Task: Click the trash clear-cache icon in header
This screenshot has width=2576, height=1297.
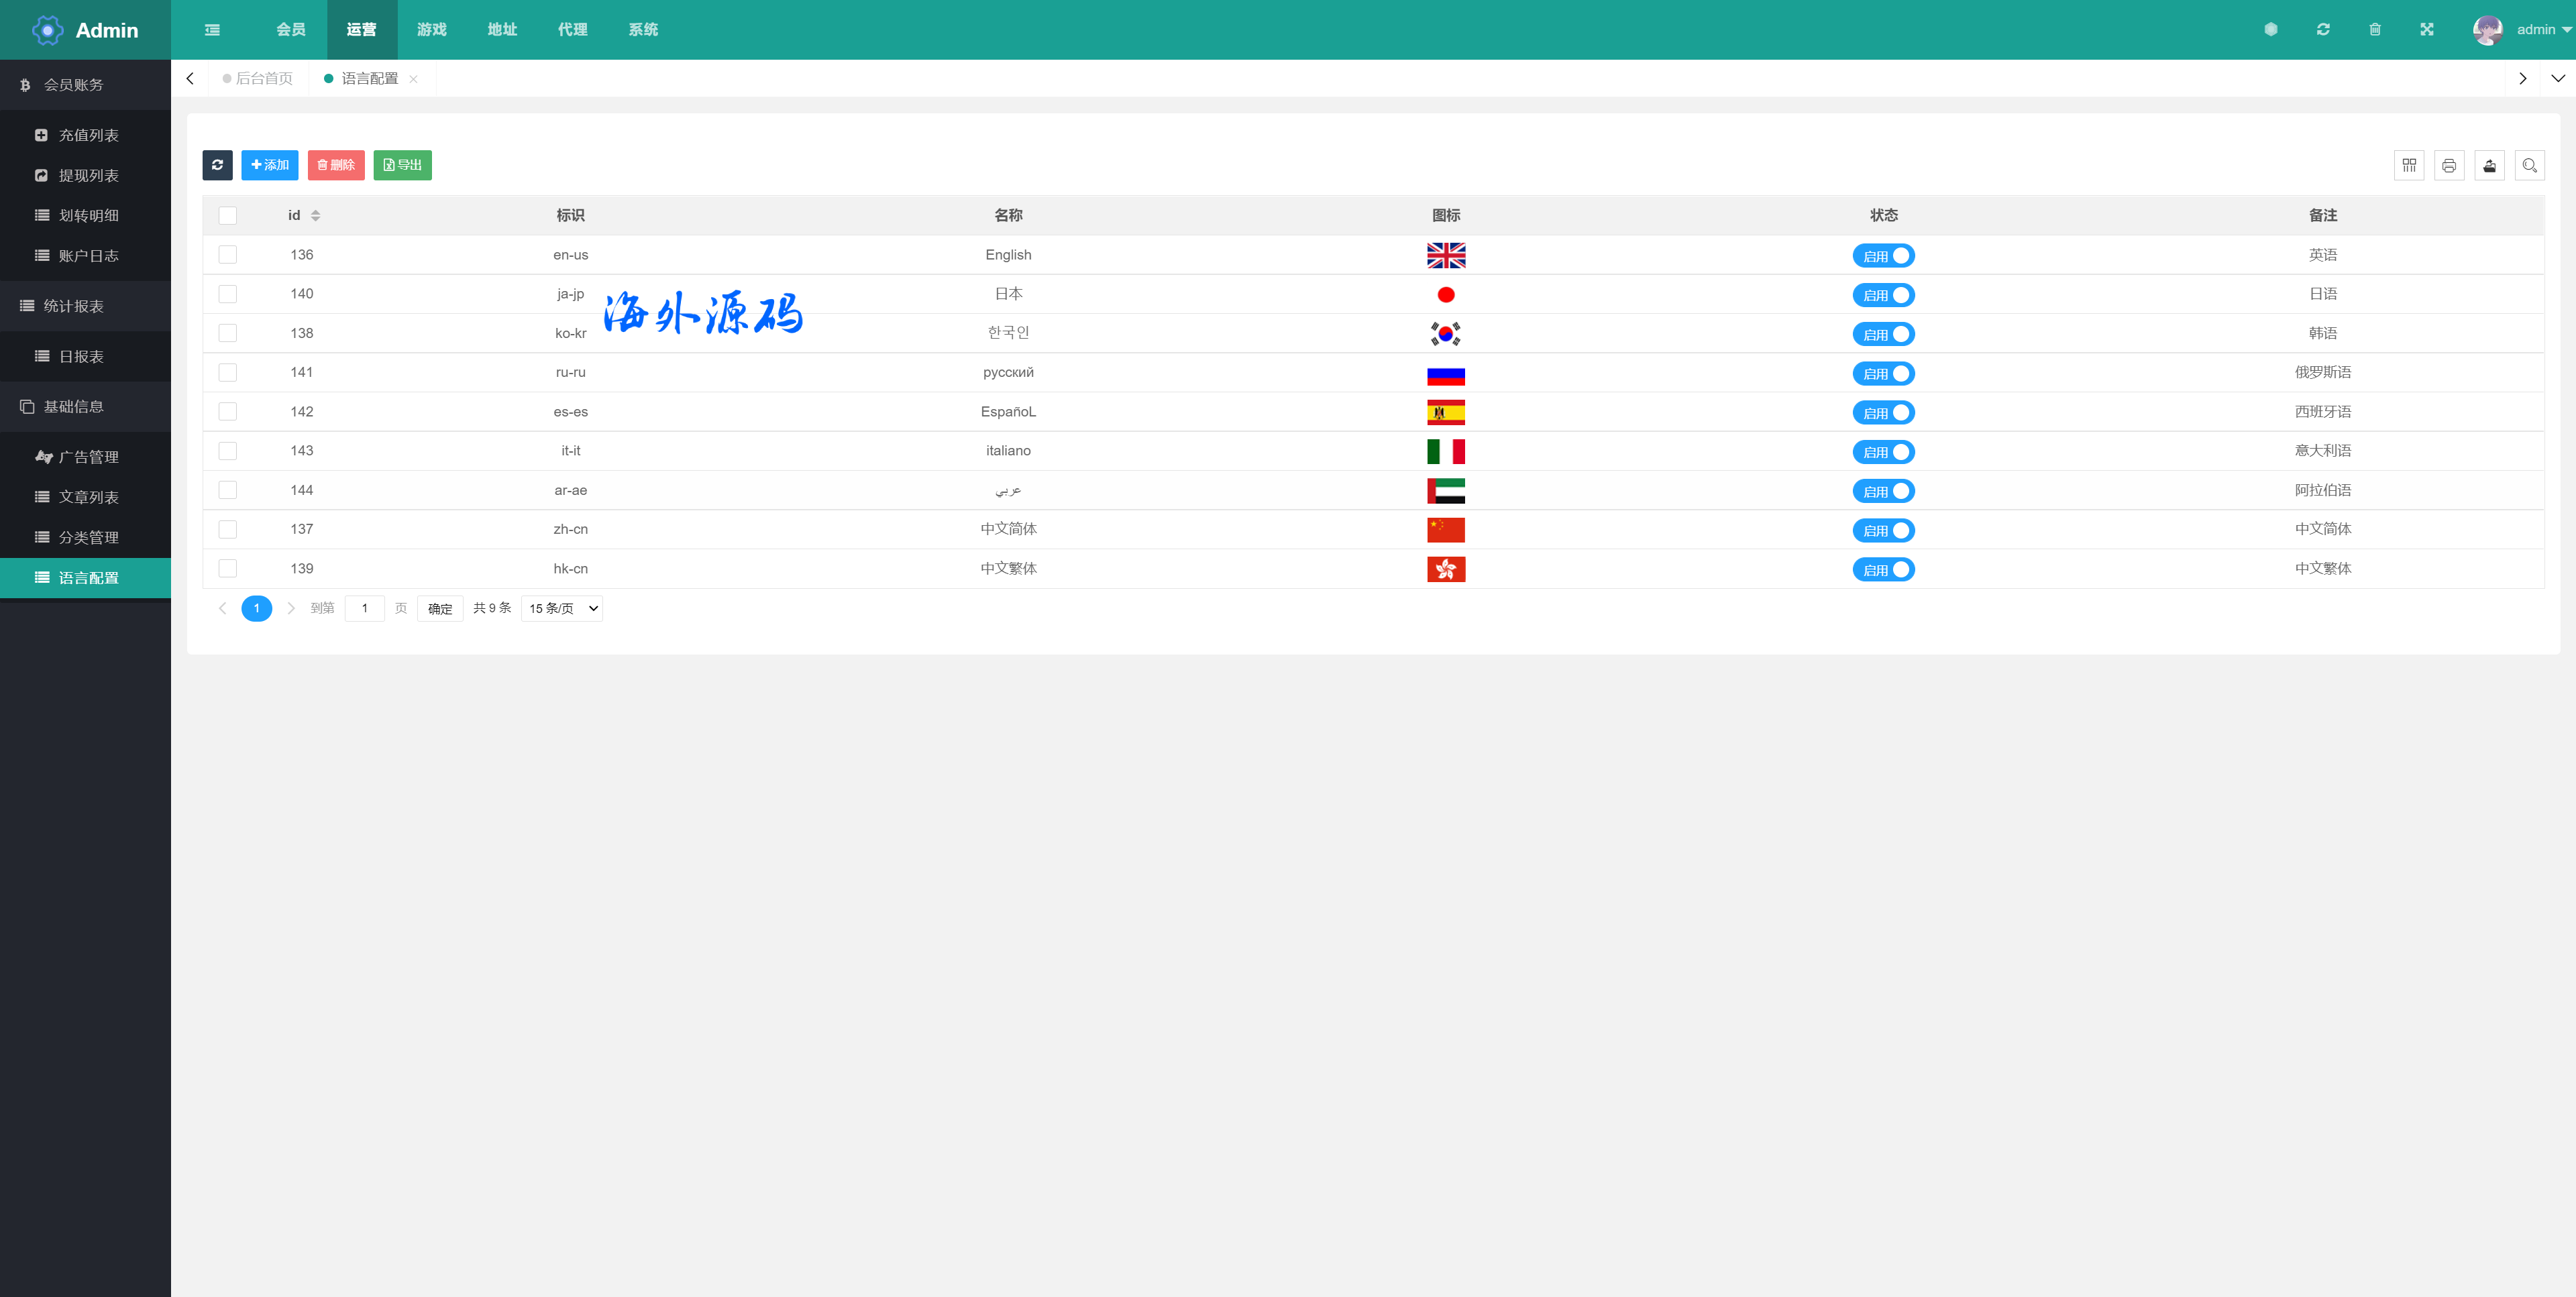Action: click(x=2375, y=30)
